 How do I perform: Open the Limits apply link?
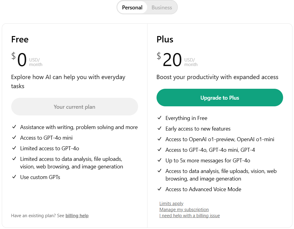(171, 204)
